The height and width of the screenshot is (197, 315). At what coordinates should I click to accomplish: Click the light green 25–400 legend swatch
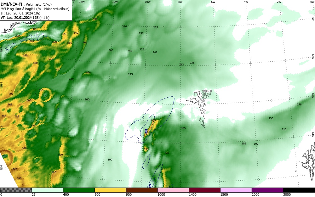pos(48,190)
